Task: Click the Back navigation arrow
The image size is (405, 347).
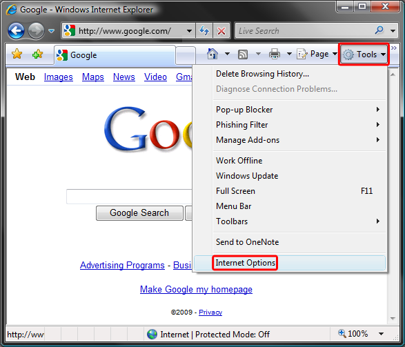Action: coord(16,31)
